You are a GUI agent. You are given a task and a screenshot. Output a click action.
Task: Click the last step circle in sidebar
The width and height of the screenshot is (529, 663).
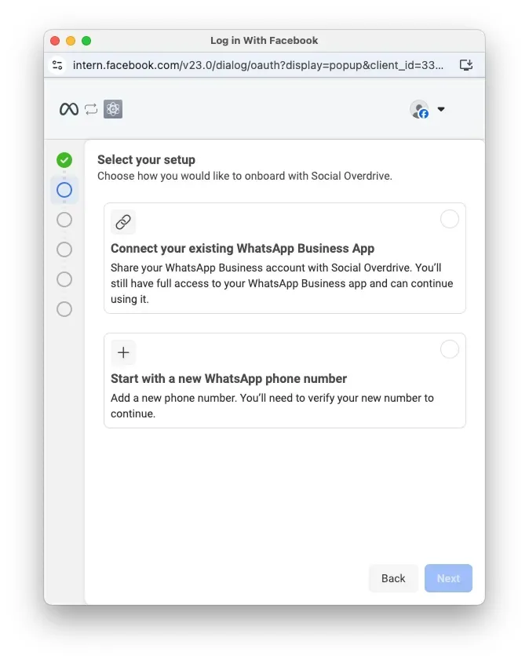[x=64, y=309]
